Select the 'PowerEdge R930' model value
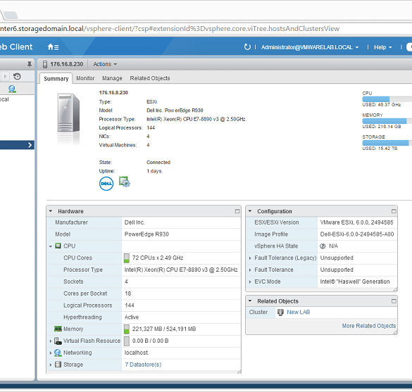This screenshot has height=392, width=412. tap(146, 234)
